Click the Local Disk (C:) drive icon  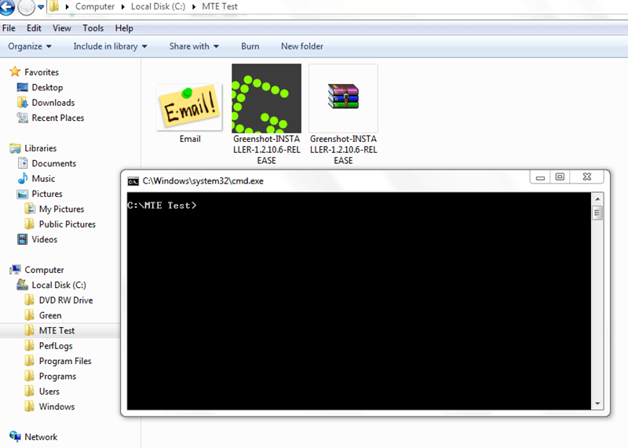23,285
